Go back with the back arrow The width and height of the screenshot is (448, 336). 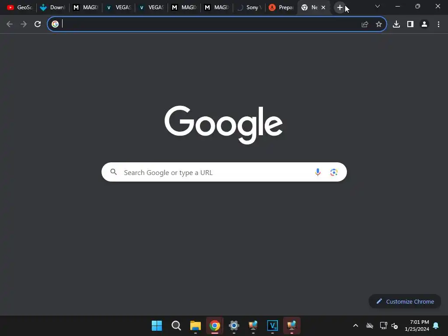coord(10,24)
